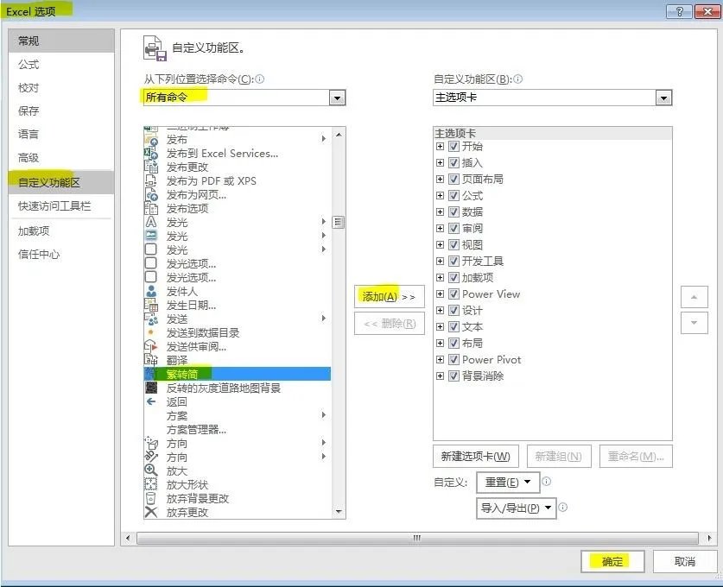Expand the 开发工具 tab tree item

point(440,261)
